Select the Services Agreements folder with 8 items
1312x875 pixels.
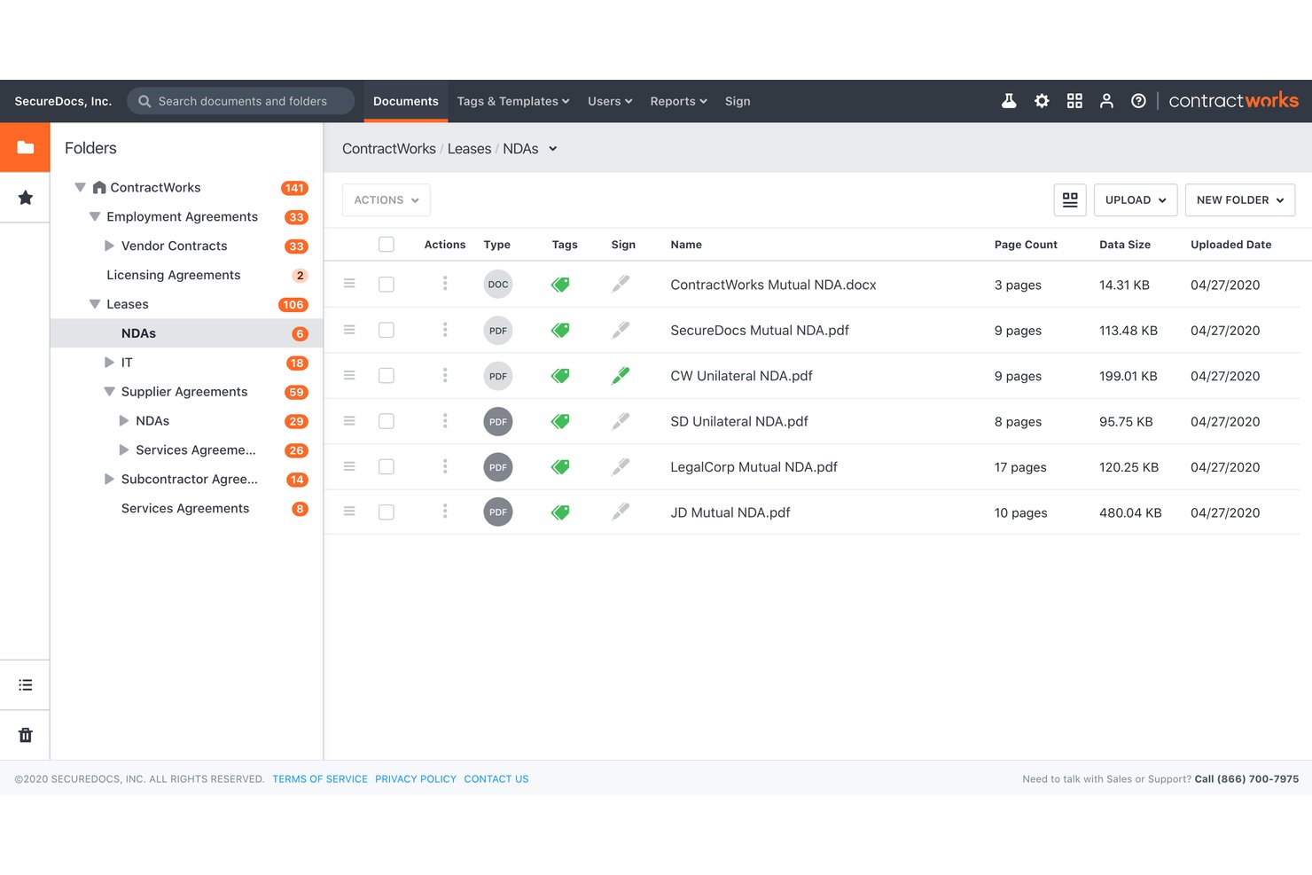pos(185,508)
